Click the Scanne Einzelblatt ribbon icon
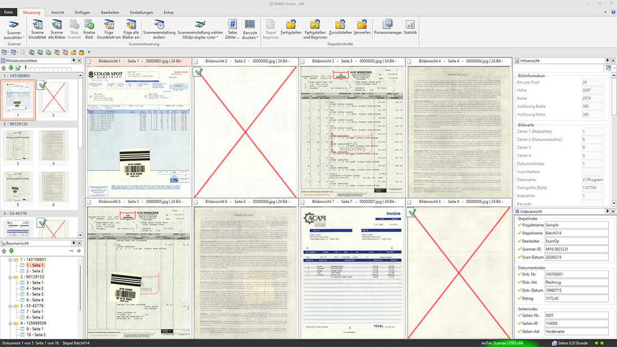The image size is (617, 347). [38, 28]
